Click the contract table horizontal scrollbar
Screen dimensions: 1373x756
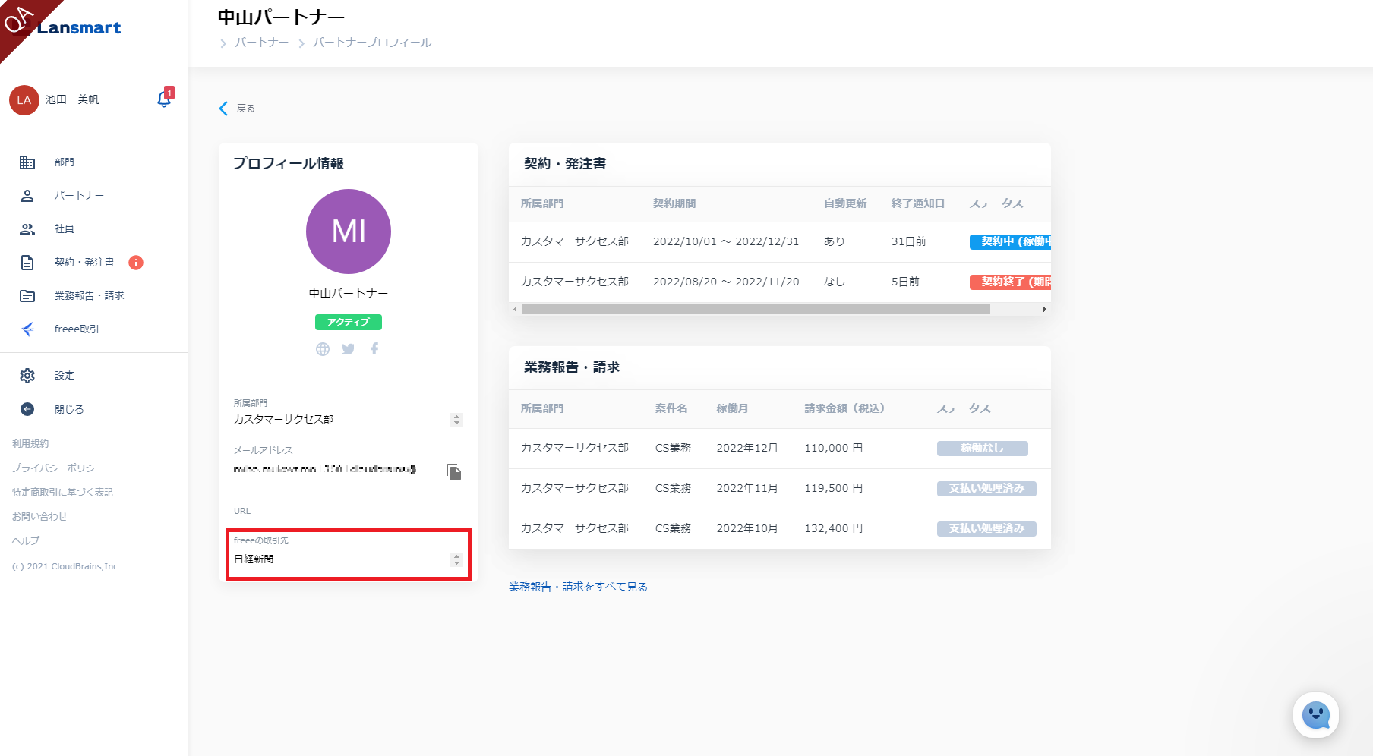[756, 310]
